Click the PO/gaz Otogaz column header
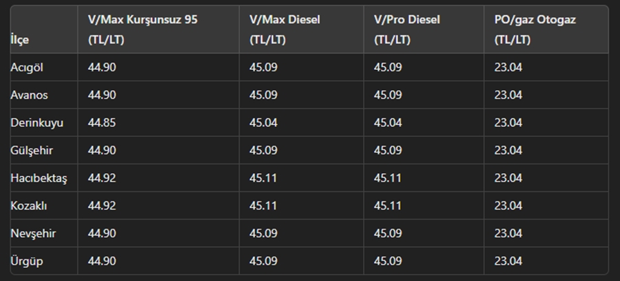The width and height of the screenshot is (620, 281). pyautogui.click(x=535, y=30)
